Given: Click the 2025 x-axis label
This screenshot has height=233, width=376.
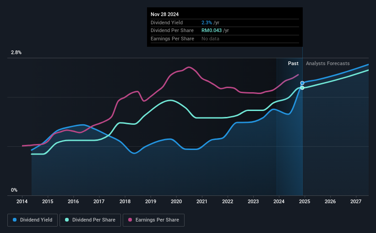Looking at the screenshot, I should point(305,201).
